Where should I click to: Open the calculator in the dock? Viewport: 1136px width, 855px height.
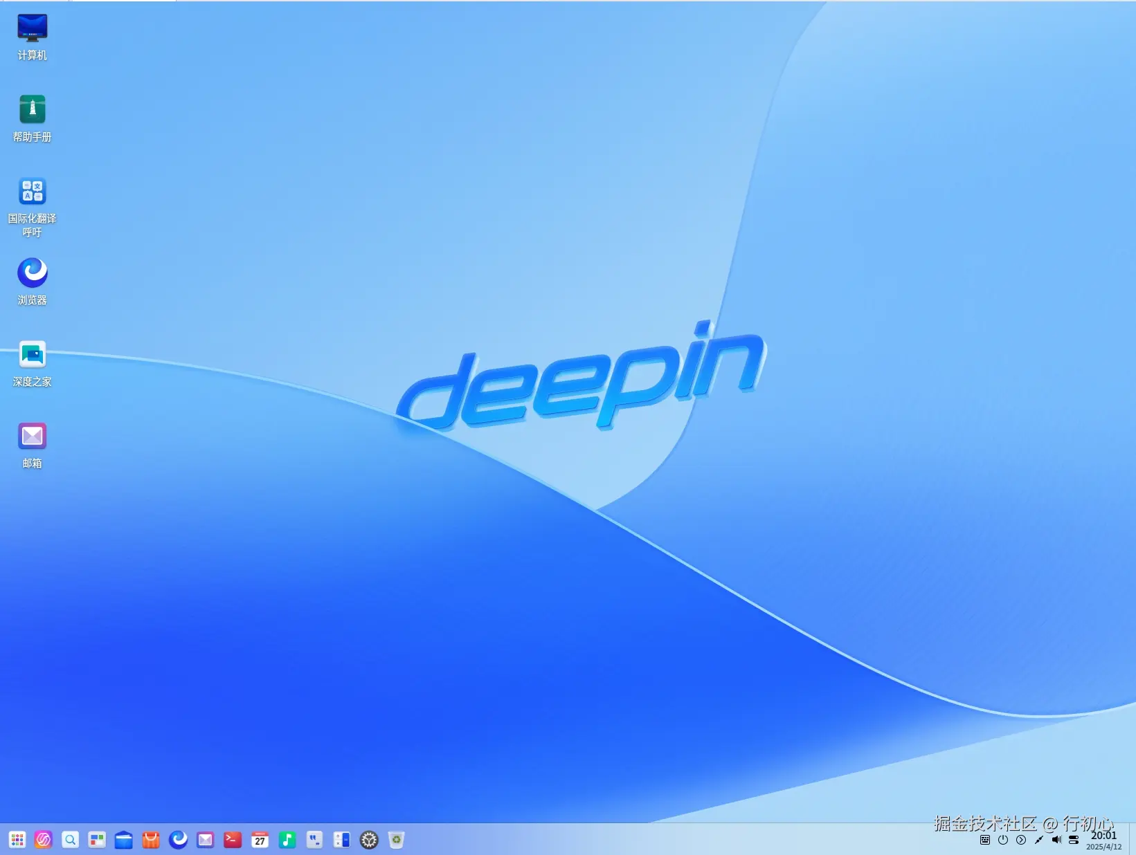coord(342,840)
